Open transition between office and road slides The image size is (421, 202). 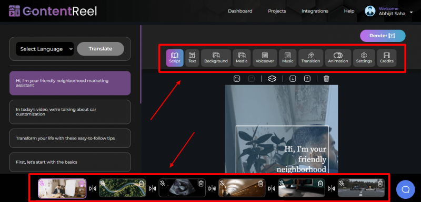pos(93,189)
